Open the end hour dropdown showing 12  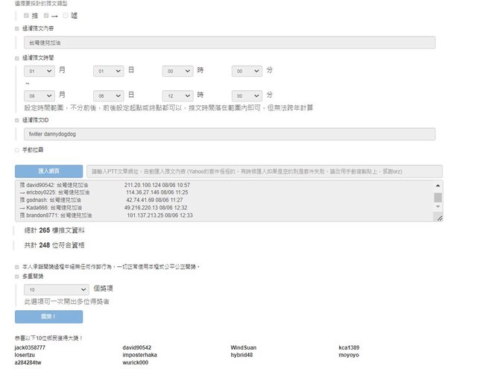[177, 95]
